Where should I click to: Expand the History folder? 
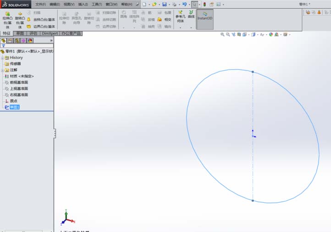click(2, 58)
